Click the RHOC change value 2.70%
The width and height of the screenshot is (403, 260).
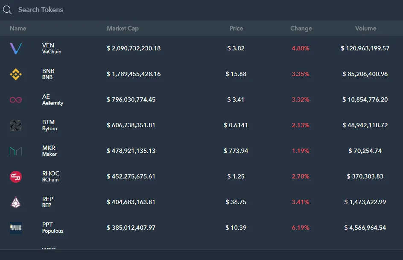coord(301,176)
